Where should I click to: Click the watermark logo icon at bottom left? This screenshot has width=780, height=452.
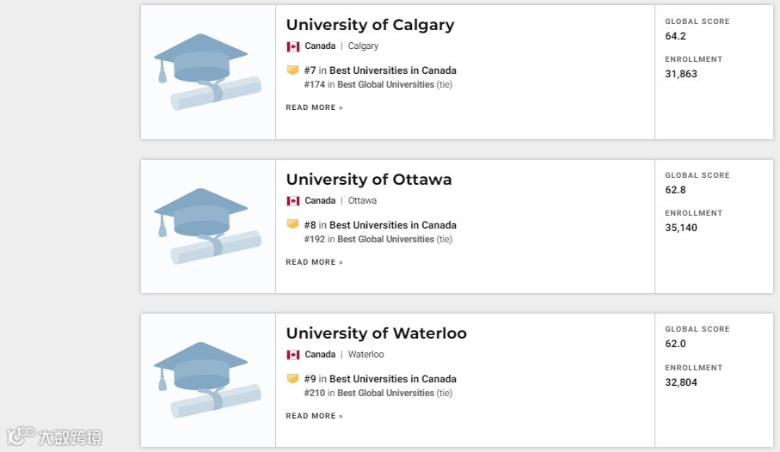(21, 437)
